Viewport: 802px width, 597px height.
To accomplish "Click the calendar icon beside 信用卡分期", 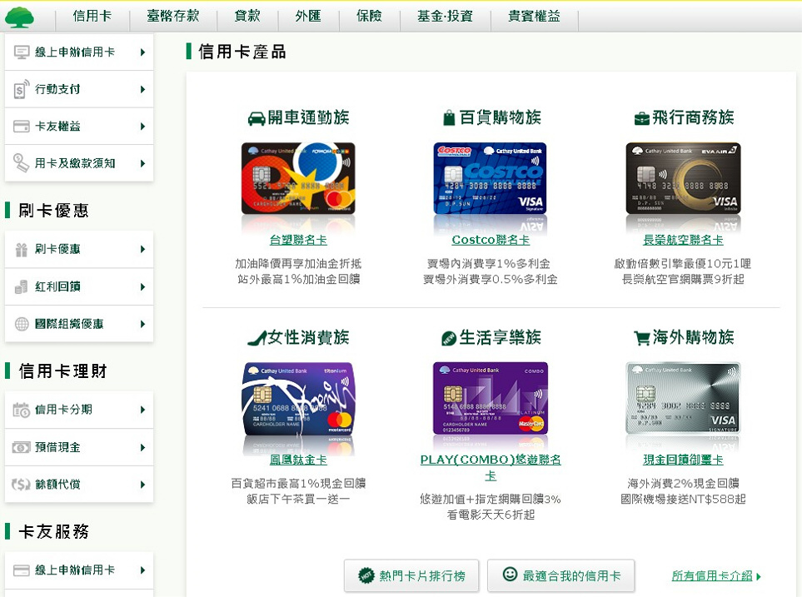I will (x=22, y=410).
